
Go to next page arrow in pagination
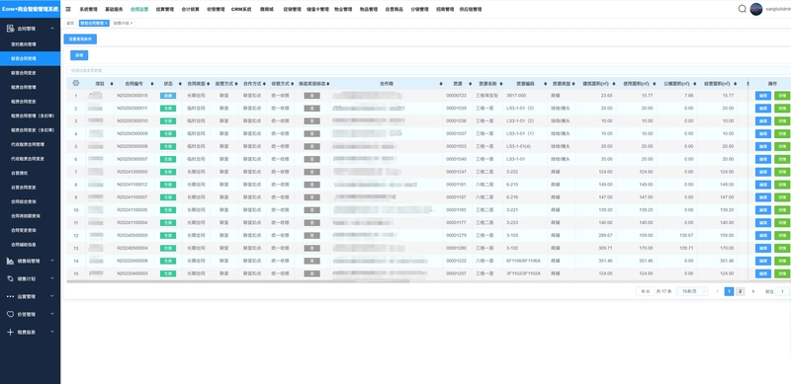point(753,291)
